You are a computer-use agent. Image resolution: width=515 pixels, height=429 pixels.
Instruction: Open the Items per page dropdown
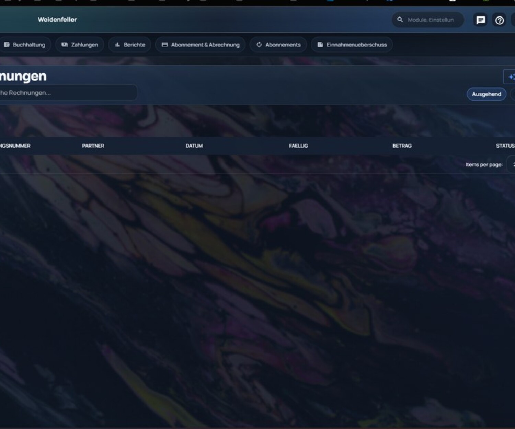511,165
